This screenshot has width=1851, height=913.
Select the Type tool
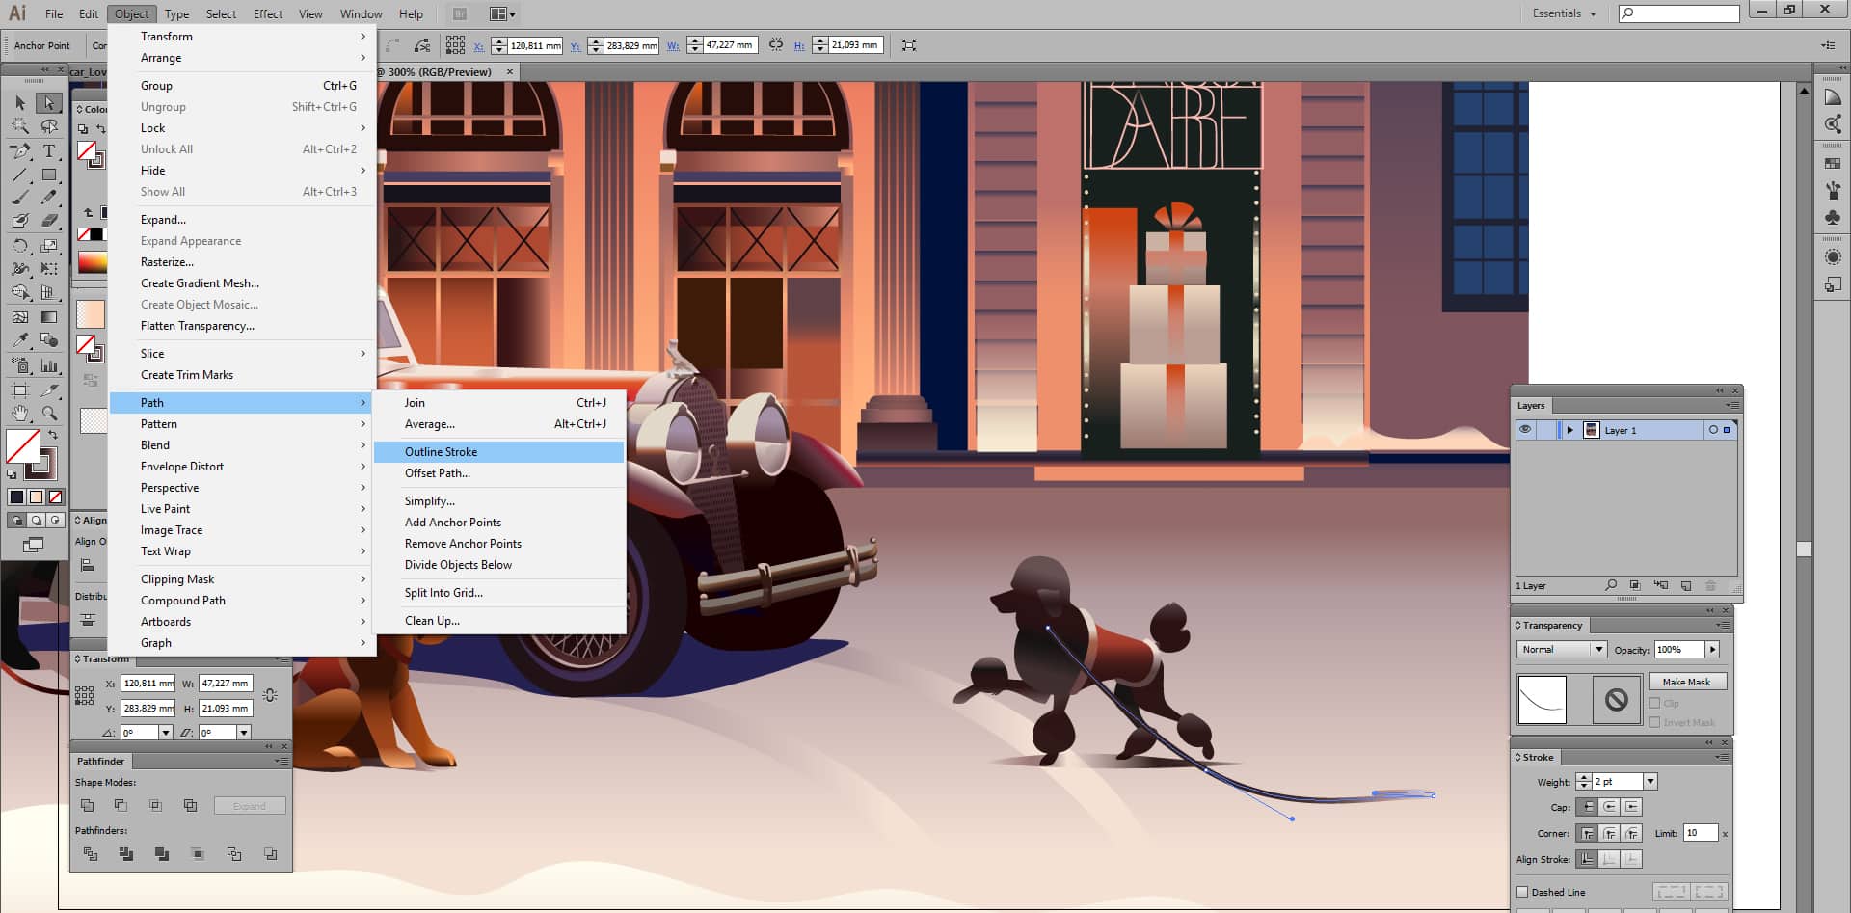pos(49,151)
